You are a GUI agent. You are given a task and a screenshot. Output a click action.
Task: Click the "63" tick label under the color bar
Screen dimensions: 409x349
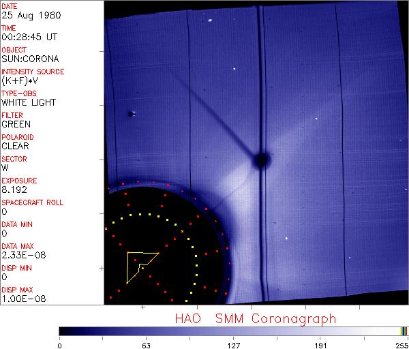coord(146,345)
